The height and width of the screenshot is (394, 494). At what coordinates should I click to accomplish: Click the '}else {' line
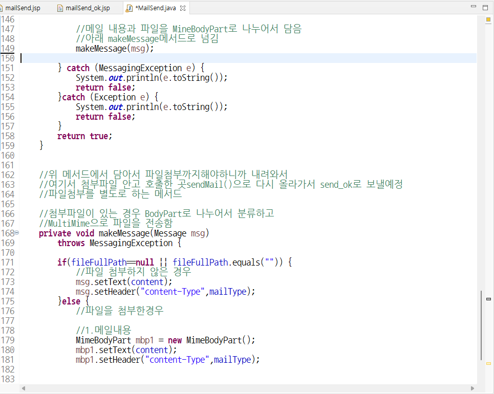coord(73,301)
